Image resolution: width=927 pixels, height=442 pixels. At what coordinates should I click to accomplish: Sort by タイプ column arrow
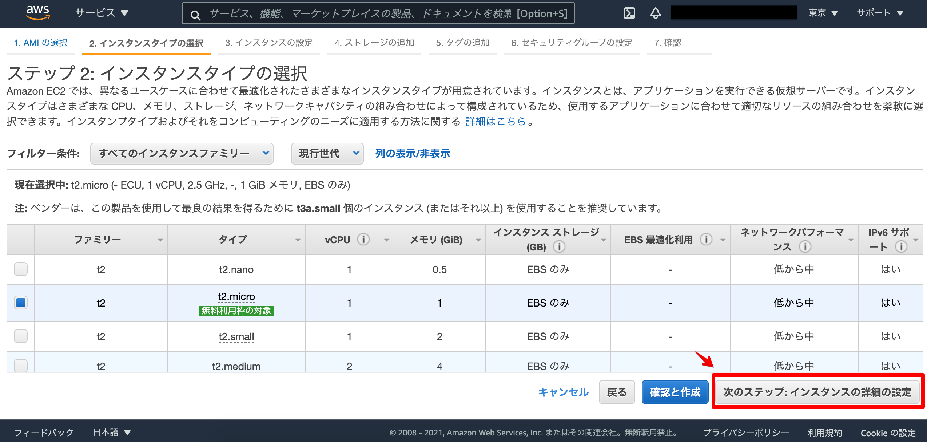(x=298, y=240)
